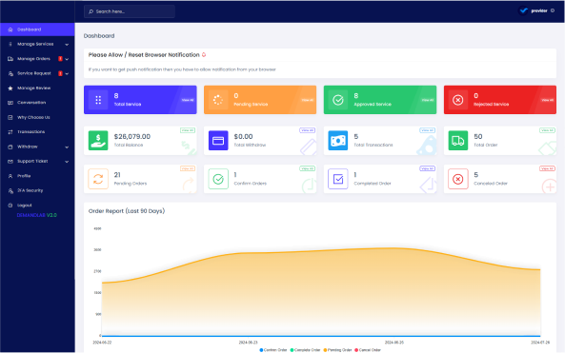The image size is (565, 353).
Task: Expand the Withdraw submenu
Action: click(x=37, y=147)
